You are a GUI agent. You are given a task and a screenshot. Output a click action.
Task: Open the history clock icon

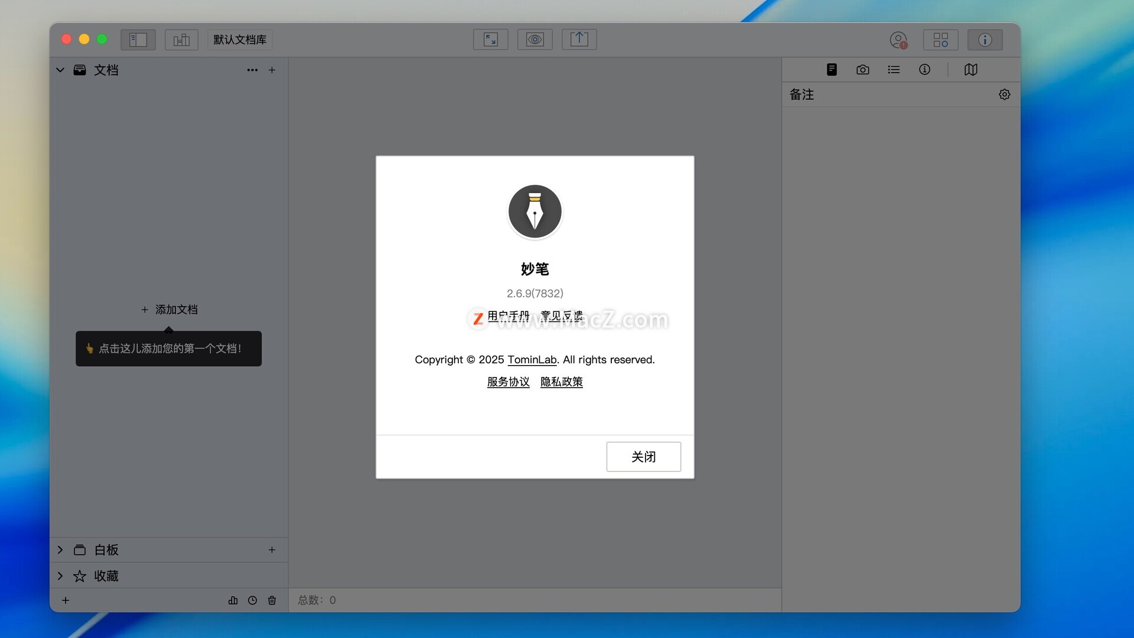(252, 600)
